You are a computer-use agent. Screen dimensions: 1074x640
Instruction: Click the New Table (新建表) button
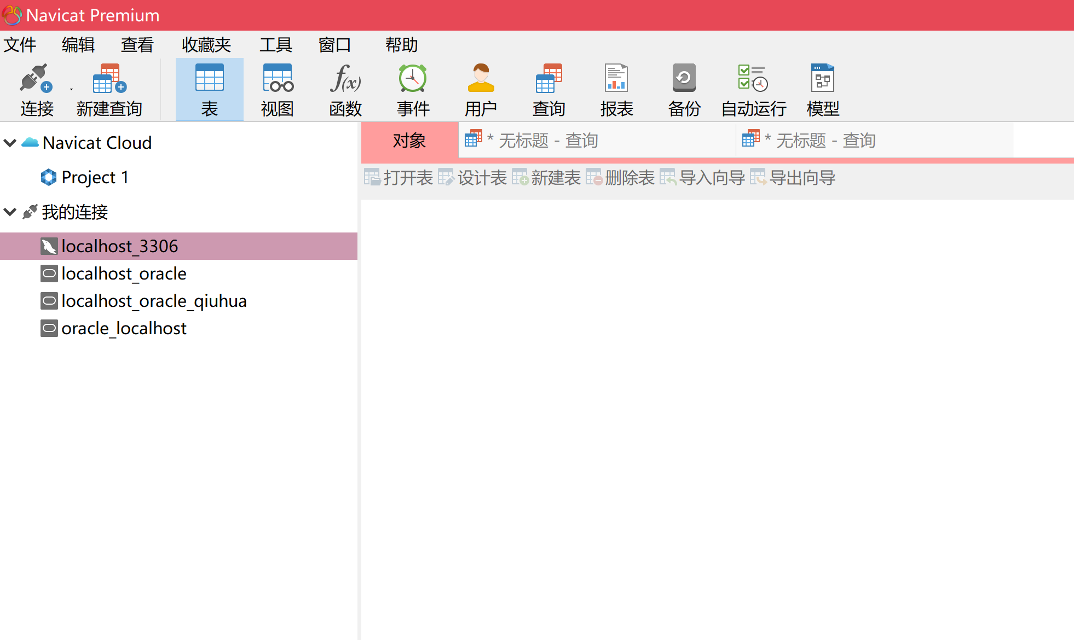tap(547, 178)
